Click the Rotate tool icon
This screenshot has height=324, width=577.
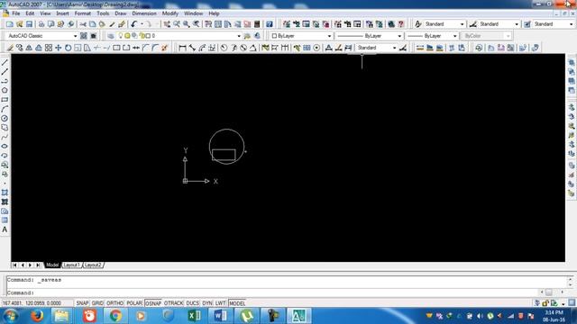coord(68,48)
